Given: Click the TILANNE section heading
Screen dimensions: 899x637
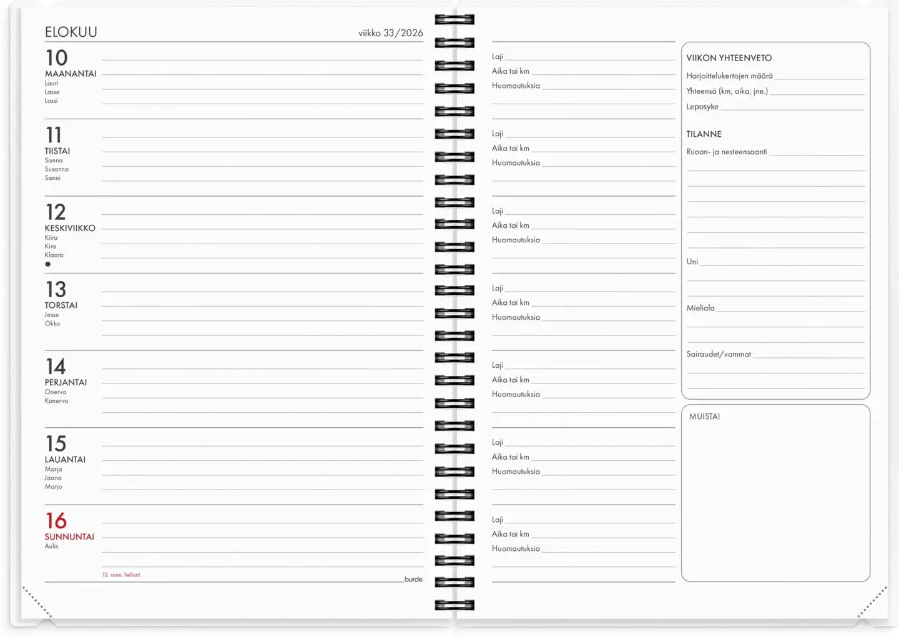Looking at the screenshot, I should click(x=704, y=134).
